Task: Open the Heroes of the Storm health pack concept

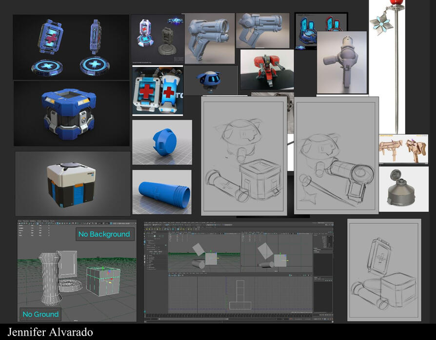Action: 158,39
